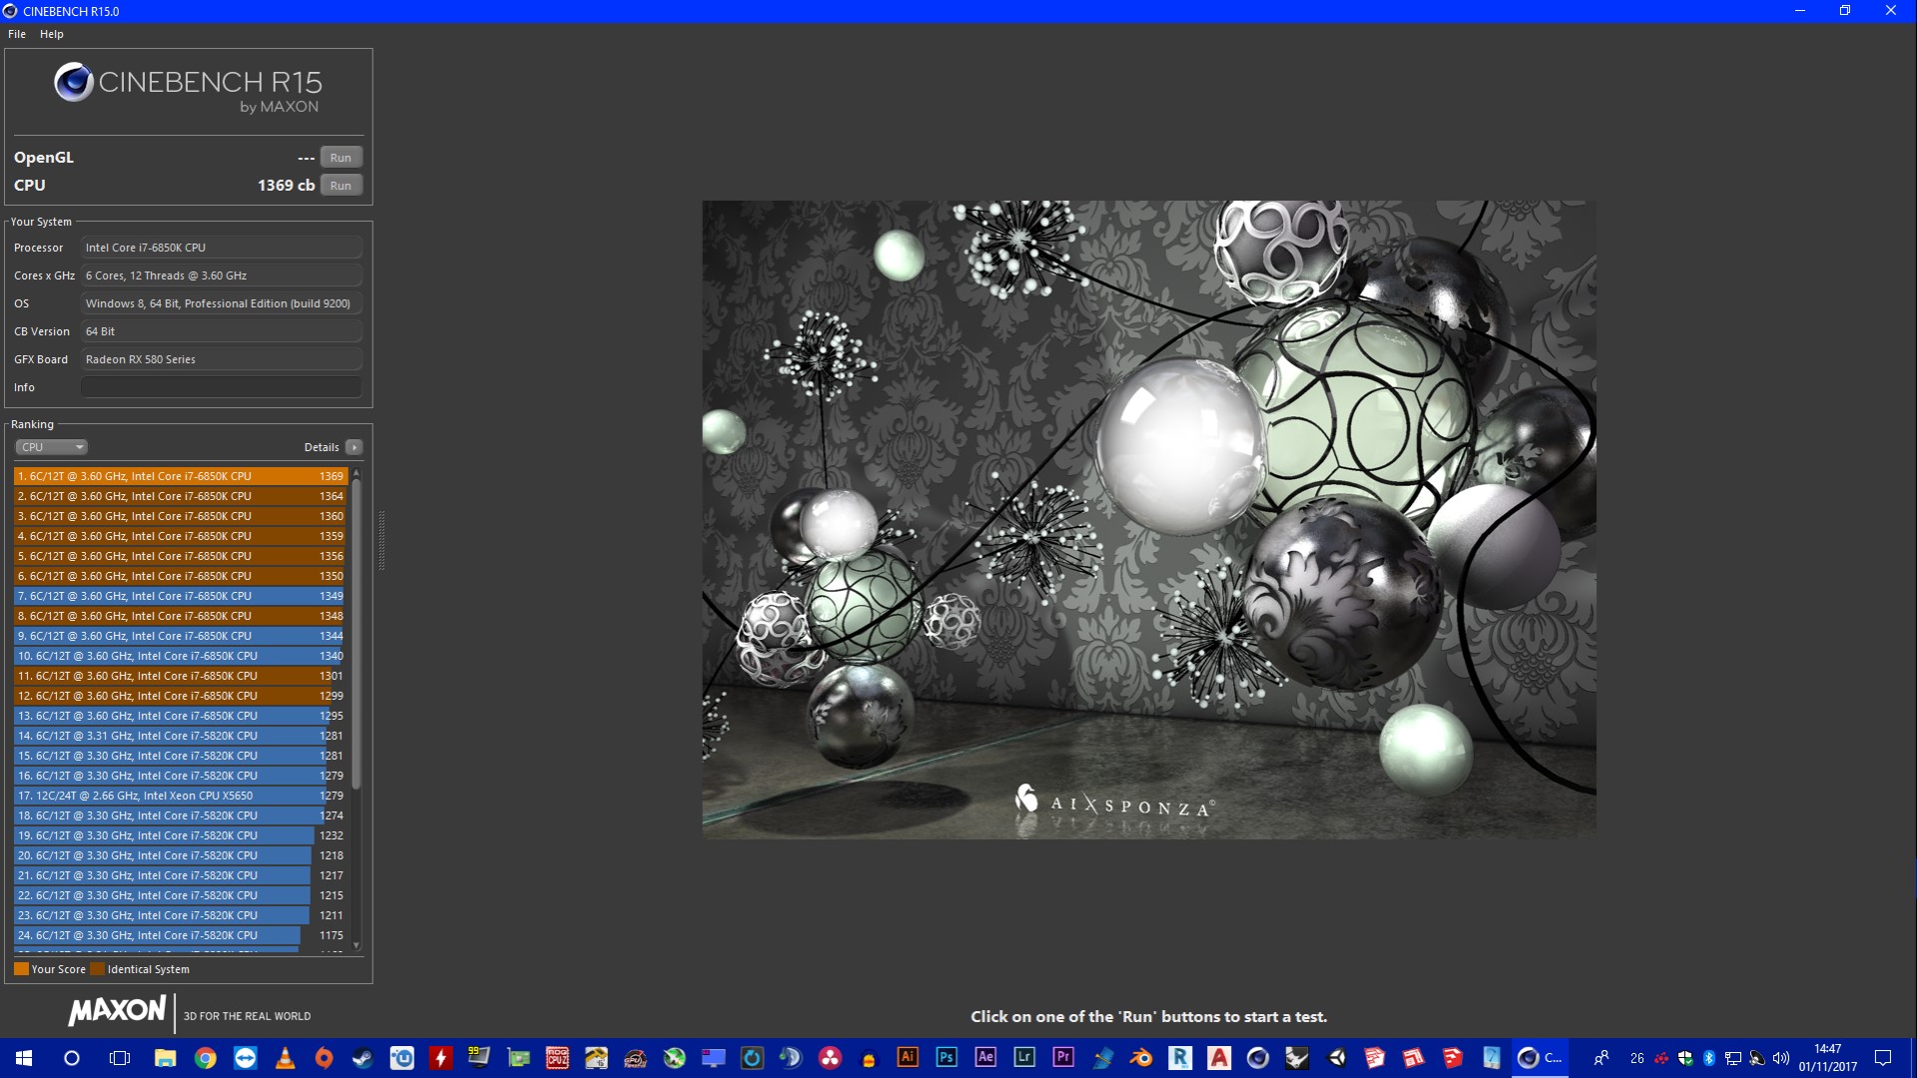Run the OpenGL benchmark test
The height and width of the screenshot is (1078, 1917).
(340, 158)
